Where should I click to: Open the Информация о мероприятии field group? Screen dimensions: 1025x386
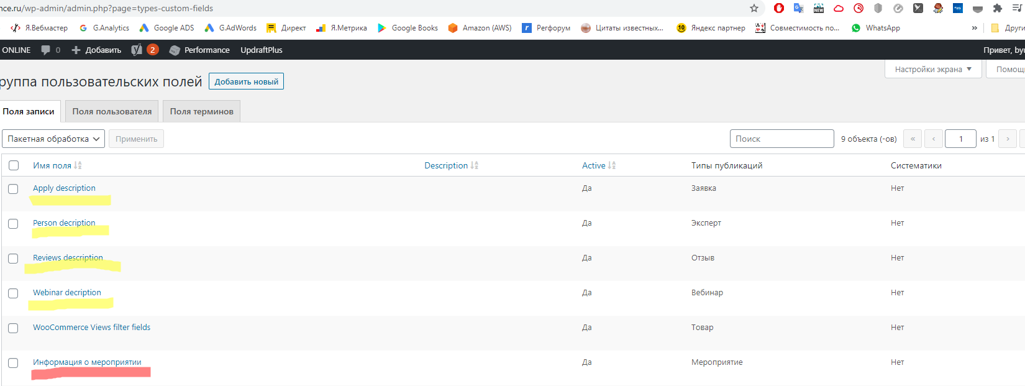pyautogui.click(x=87, y=362)
